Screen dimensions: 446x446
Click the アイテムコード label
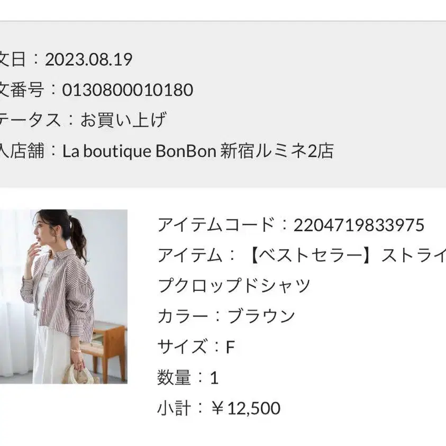[216, 225]
